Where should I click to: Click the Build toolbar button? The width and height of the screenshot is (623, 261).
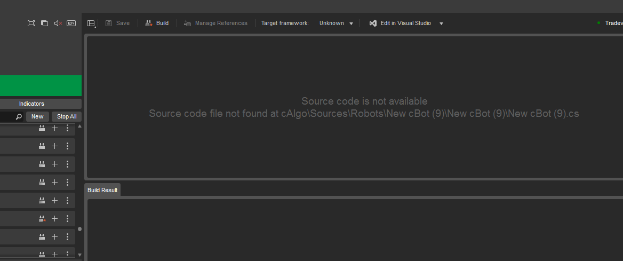click(x=157, y=23)
